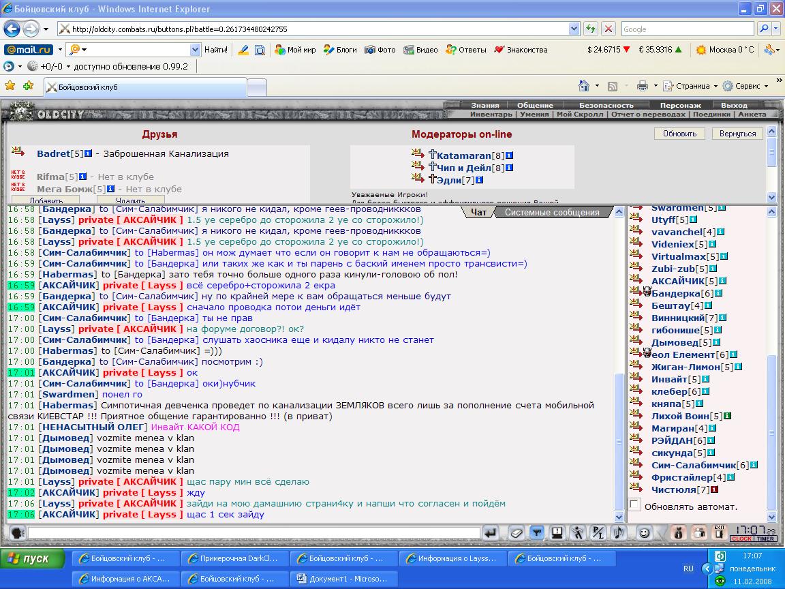Image resolution: width=785 pixels, height=589 pixels.
Task: Open the smiley emoticons picker
Action: pos(645,532)
